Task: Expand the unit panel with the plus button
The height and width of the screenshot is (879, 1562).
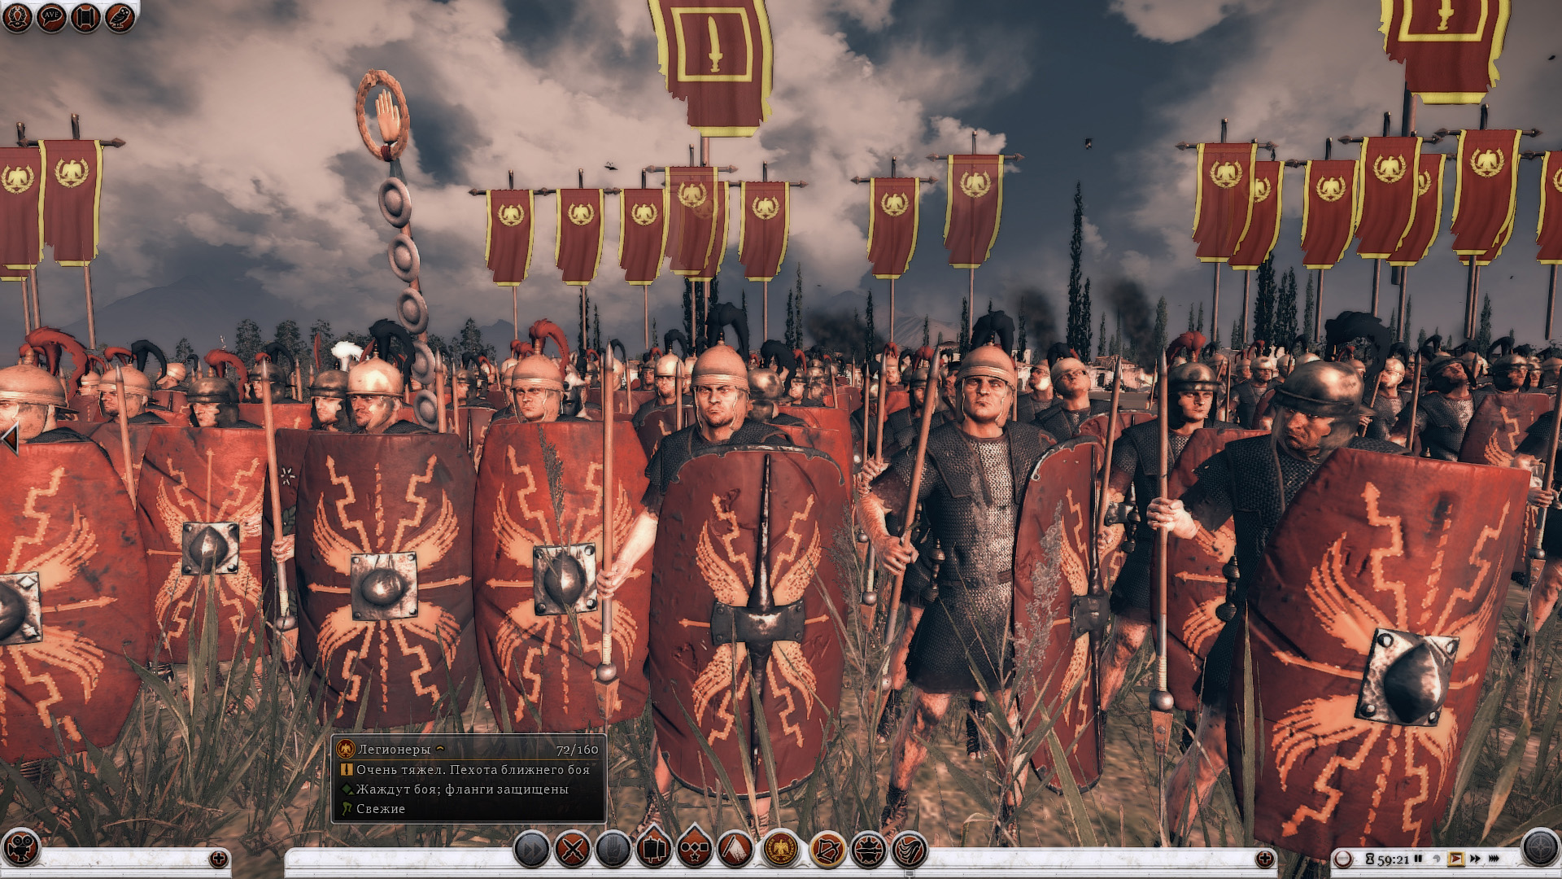Action: coord(1265,859)
